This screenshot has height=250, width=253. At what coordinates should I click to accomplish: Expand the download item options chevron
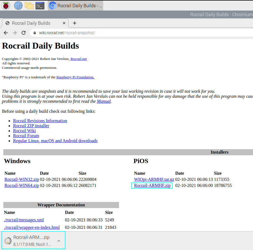pos(59,241)
